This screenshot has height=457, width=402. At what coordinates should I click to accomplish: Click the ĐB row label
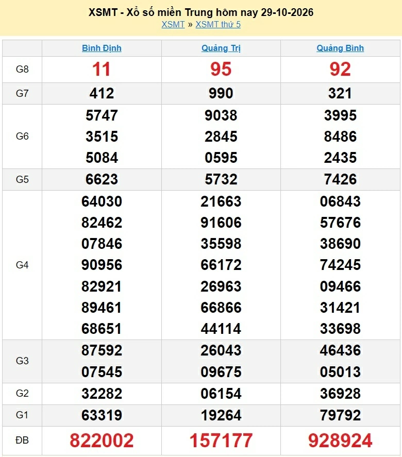(x=22, y=441)
